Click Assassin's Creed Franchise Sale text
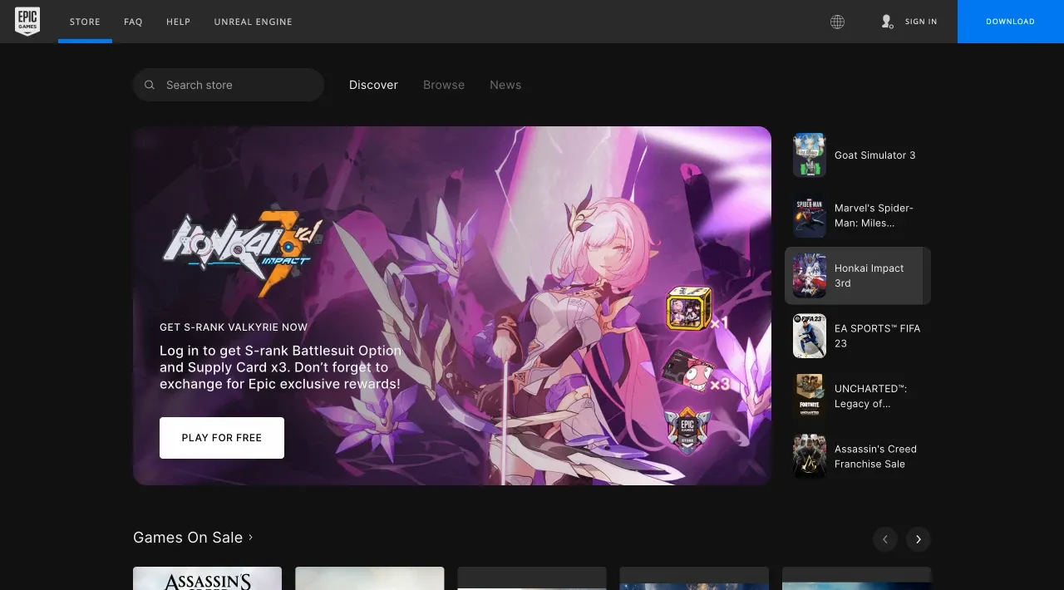Image resolution: width=1064 pixels, height=590 pixels. click(876, 456)
